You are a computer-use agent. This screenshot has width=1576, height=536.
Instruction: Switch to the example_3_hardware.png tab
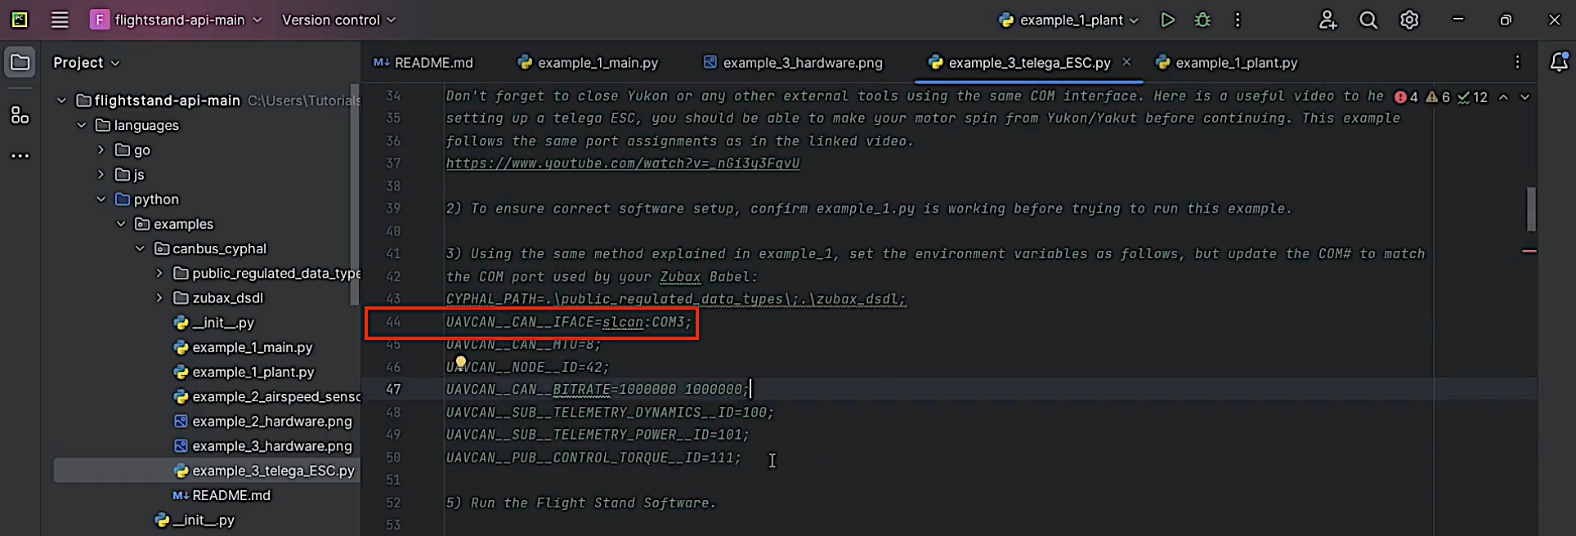793,62
